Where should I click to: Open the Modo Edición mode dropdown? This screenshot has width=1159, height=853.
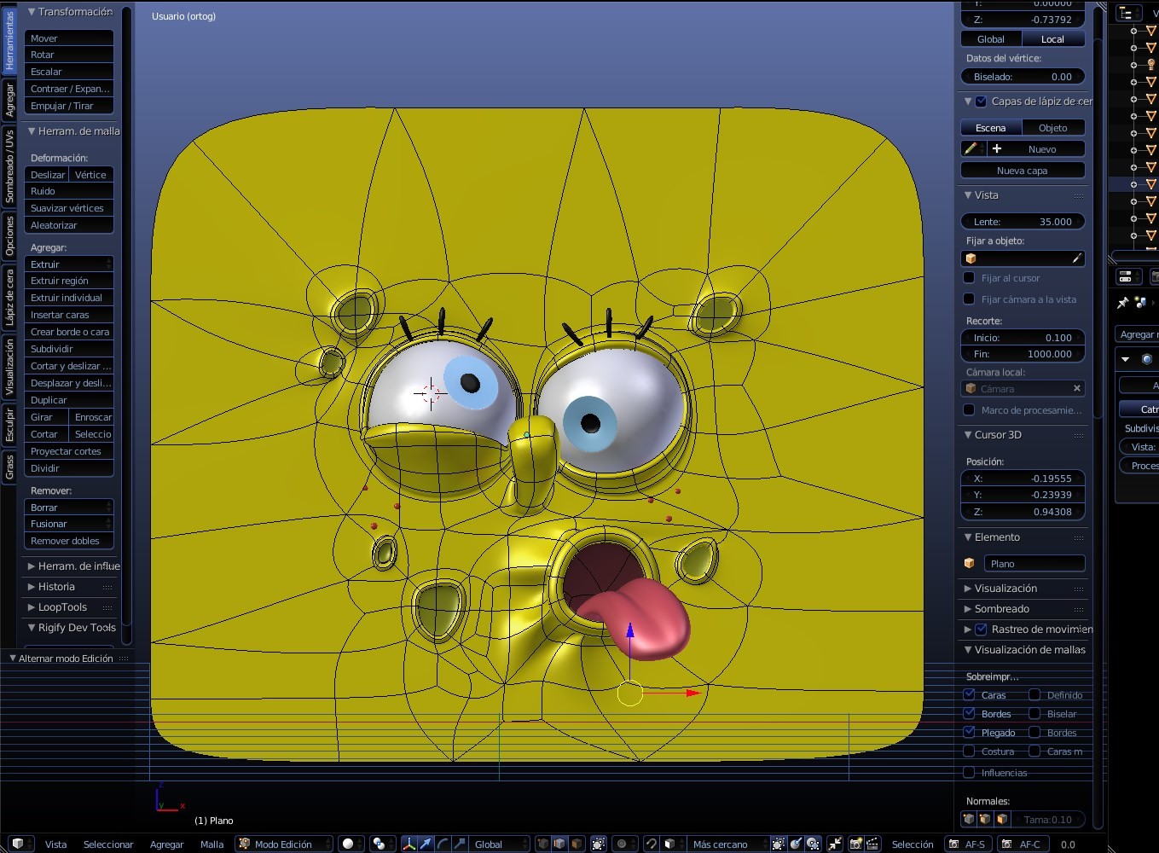point(284,844)
